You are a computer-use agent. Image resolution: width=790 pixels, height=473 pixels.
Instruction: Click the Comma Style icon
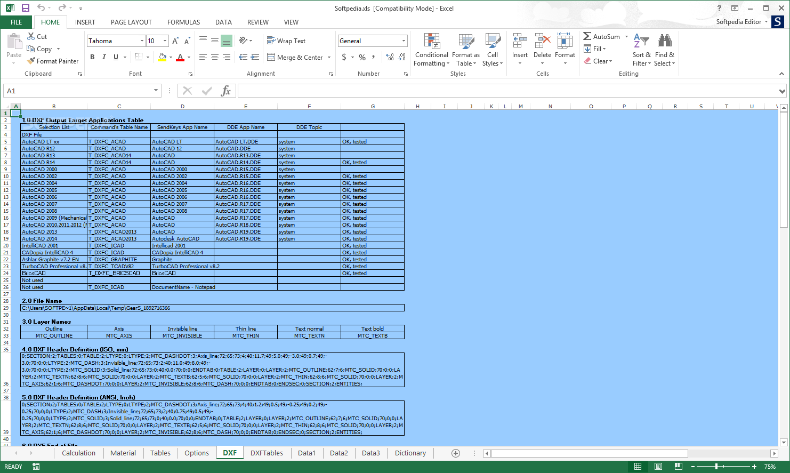click(373, 57)
